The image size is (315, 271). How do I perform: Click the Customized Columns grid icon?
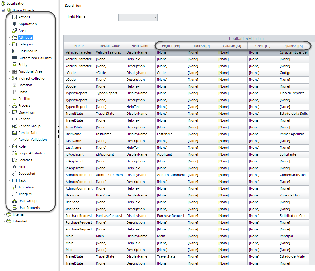(15, 58)
